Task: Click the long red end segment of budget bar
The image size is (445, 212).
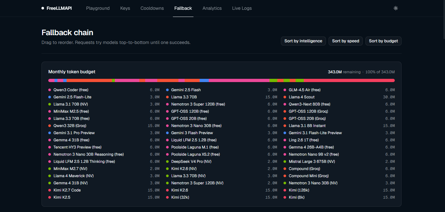Action: pos(349,80)
